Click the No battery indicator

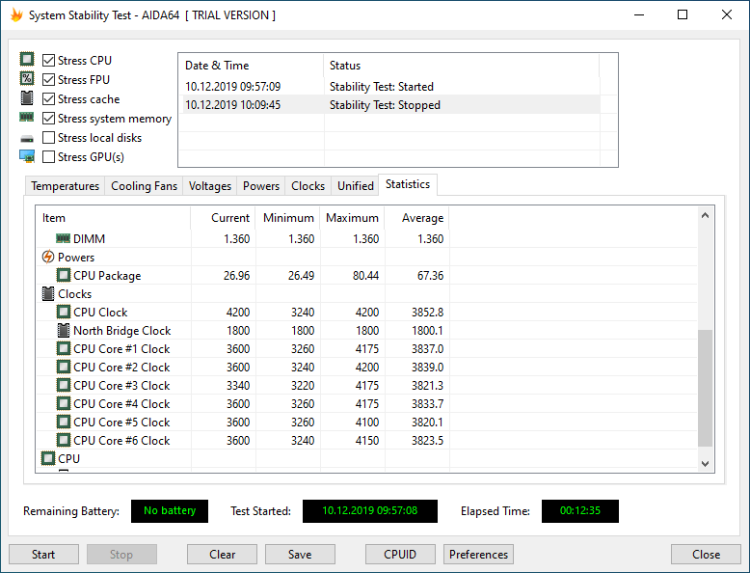(x=170, y=510)
